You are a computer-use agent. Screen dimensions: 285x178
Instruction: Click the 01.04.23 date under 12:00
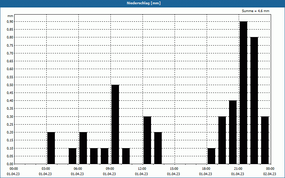141,174
